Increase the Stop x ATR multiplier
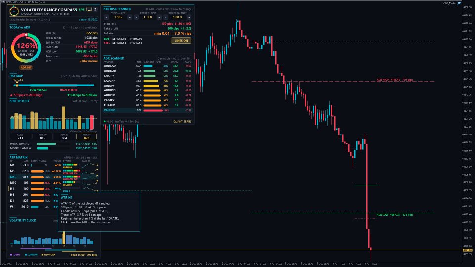The height and width of the screenshot is (267, 475). 130,17
